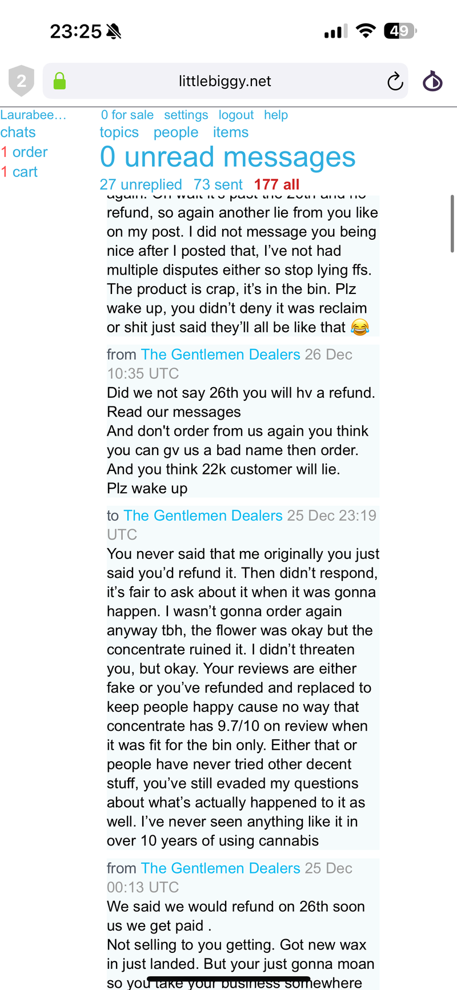Select the 177 all messages filter
This screenshot has height=990, width=457.
[x=276, y=184]
